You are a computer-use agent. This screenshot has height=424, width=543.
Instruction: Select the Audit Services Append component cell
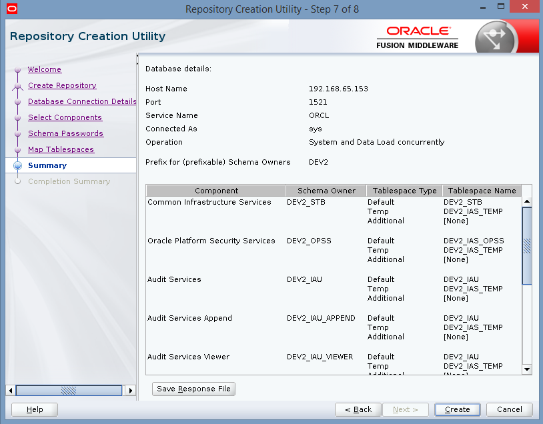(189, 318)
